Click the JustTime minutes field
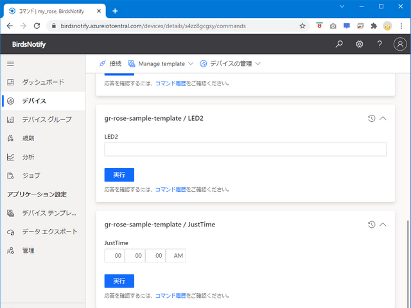Screen dimensions: 411x308 135,255
